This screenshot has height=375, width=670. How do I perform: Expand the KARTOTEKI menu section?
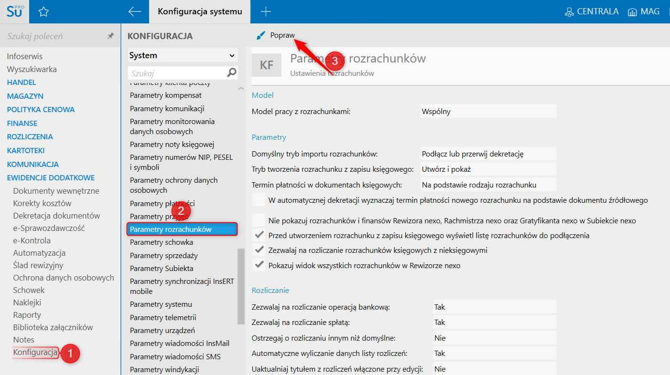26,150
